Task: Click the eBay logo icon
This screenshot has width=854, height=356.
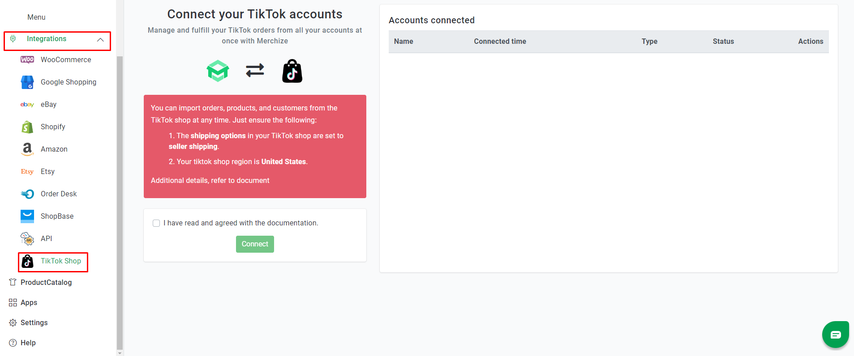Action: click(27, 105)
